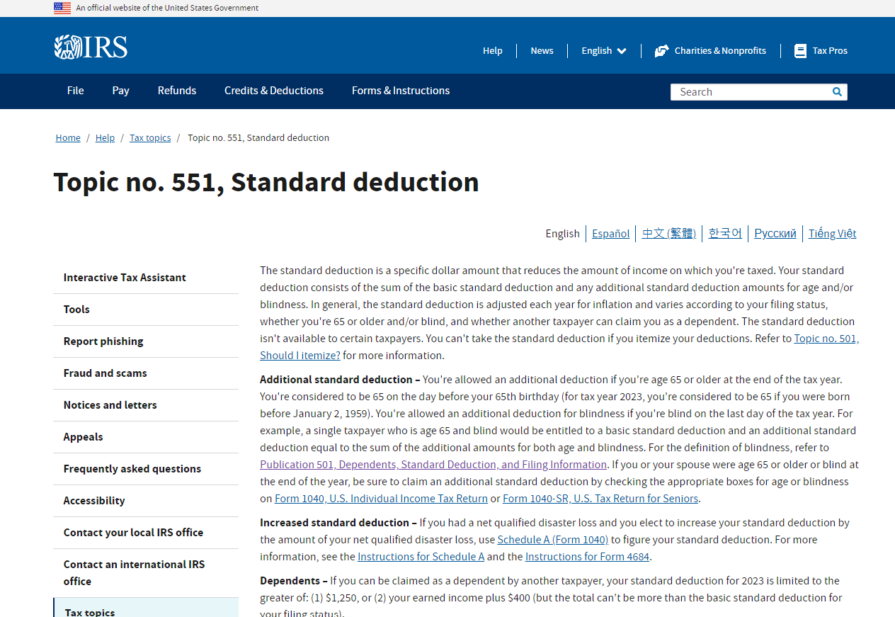This screenshot has width=895, height=617.
Task: Click the Charities & Nonprofits handshake icon
Action: pos(661,51)
